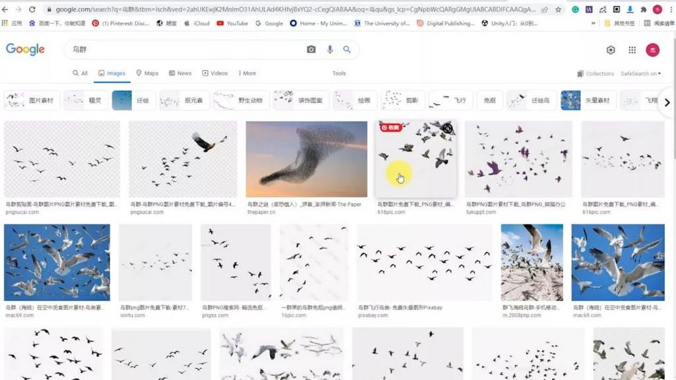Open Google settings gear icon
676x380 pixels.
point(611,50)
